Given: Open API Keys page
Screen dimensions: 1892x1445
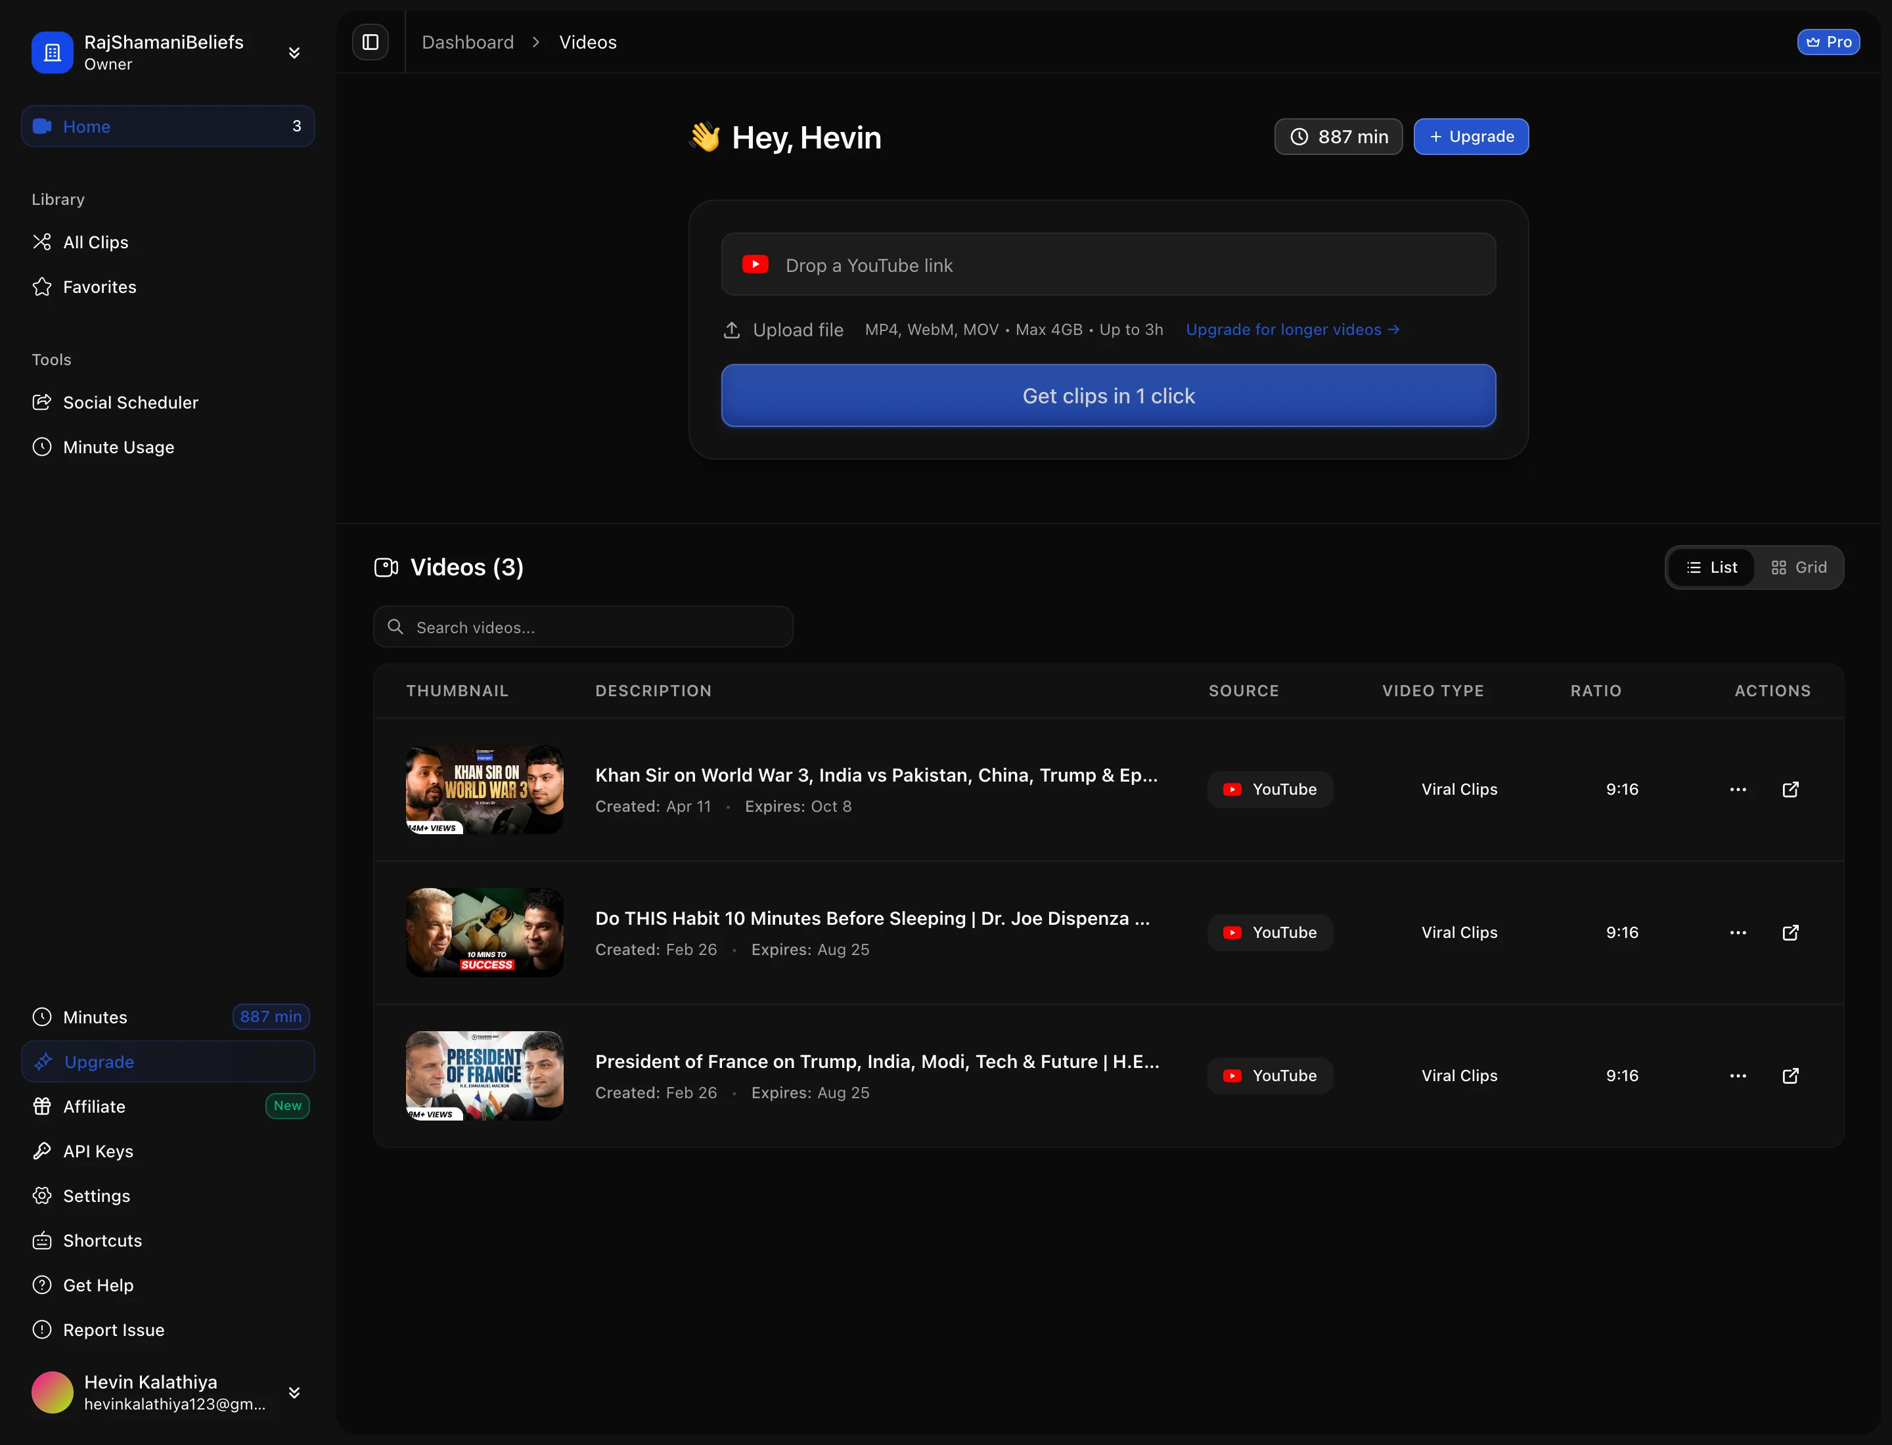Looking at the screenshot, I should (x=168, y=1151).
